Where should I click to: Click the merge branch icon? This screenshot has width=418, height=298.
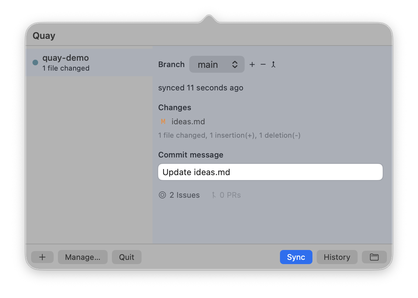point(273,65)
